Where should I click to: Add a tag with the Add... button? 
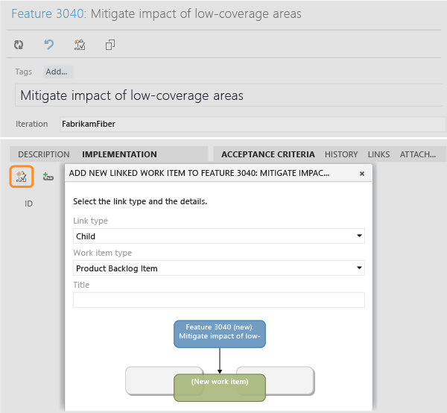click(58, 72)
